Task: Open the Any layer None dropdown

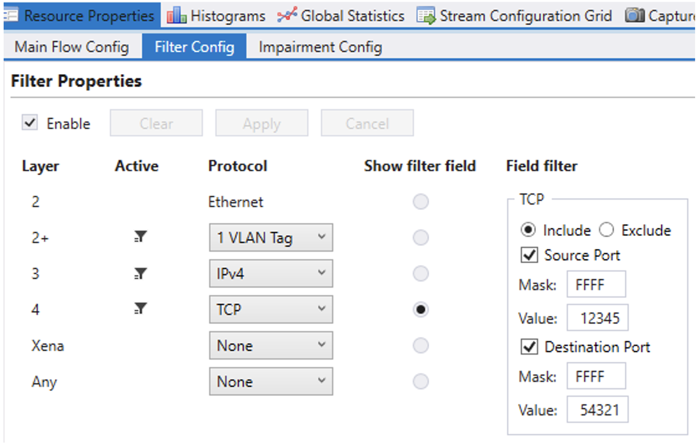Action: [x=271, y=381]
